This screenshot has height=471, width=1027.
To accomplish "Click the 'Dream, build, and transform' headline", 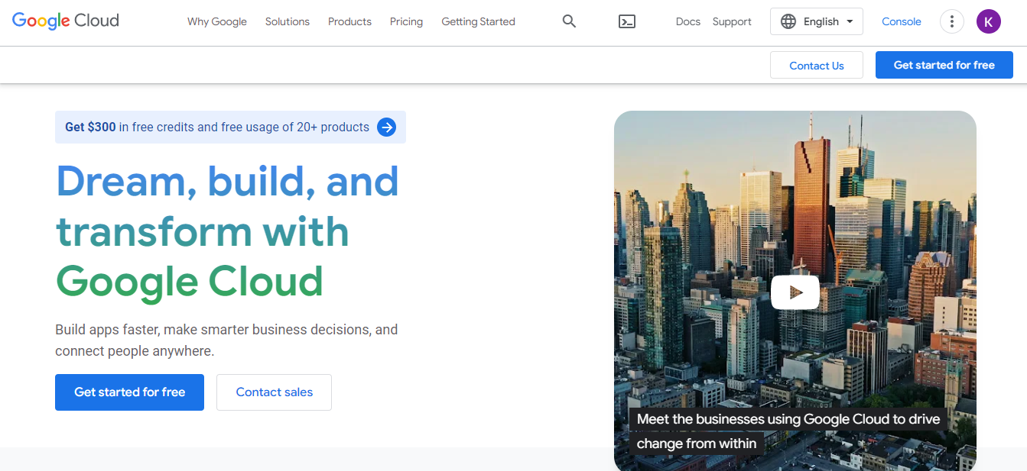I will point(228,231).
